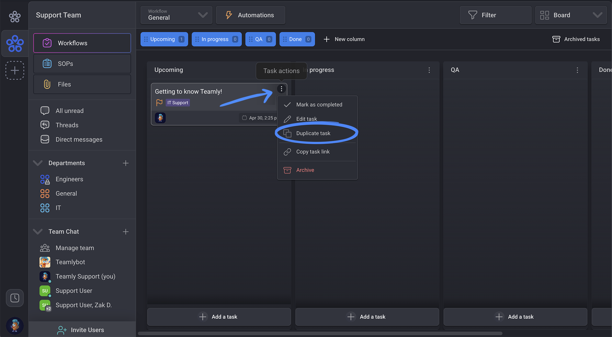Open the task actions three-dot menu

[x=281, y=89]
